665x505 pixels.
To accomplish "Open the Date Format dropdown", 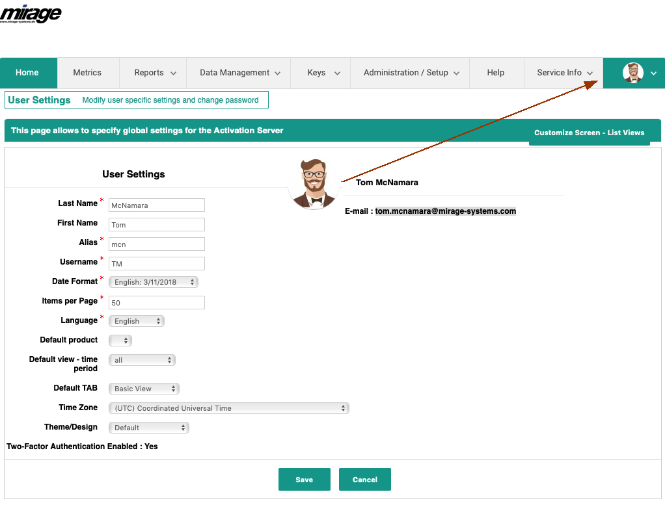I will [x=154, y=282].
